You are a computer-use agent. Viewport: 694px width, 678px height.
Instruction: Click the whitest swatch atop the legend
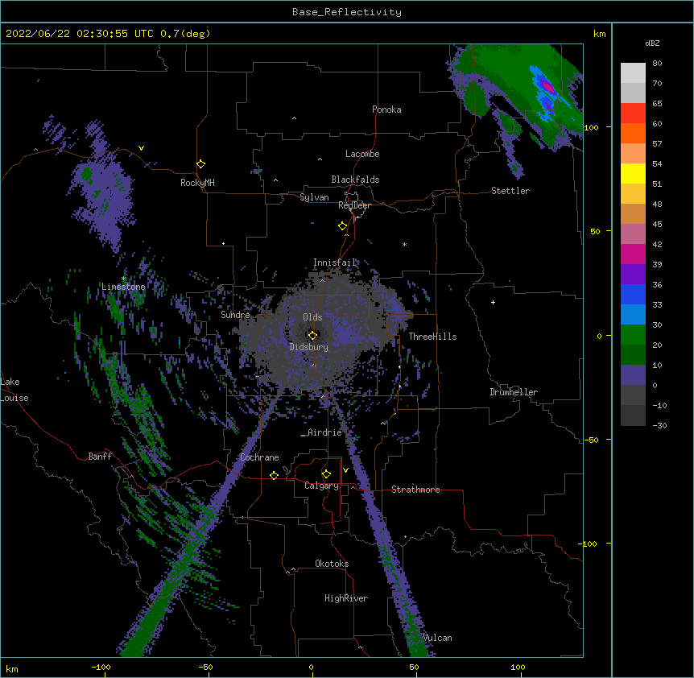[633, 73]
